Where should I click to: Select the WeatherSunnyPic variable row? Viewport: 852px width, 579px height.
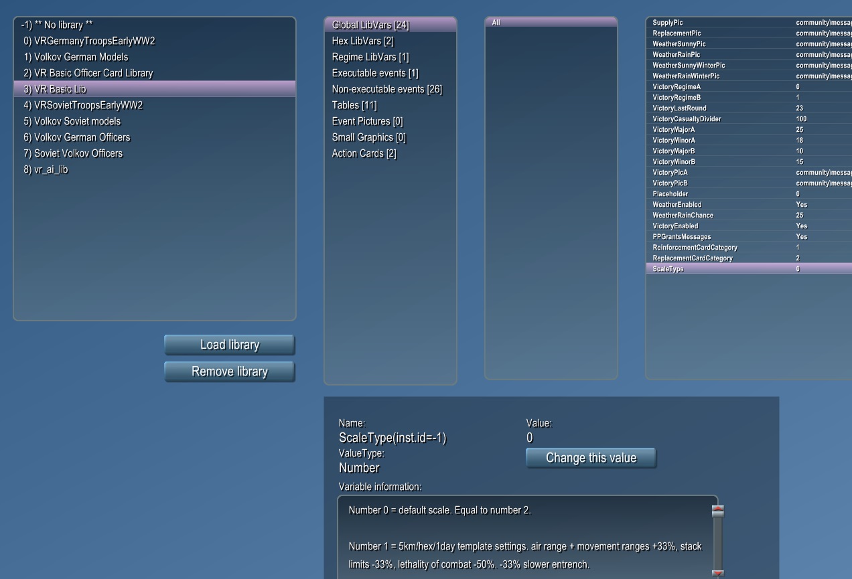750,44
